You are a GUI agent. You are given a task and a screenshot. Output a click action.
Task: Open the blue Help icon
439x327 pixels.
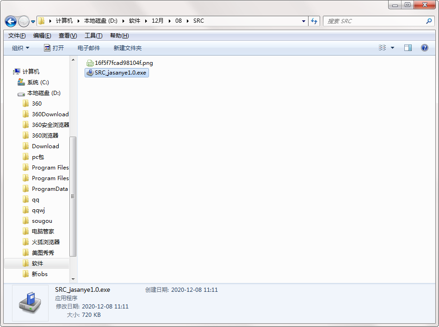[x=425, y=48]
